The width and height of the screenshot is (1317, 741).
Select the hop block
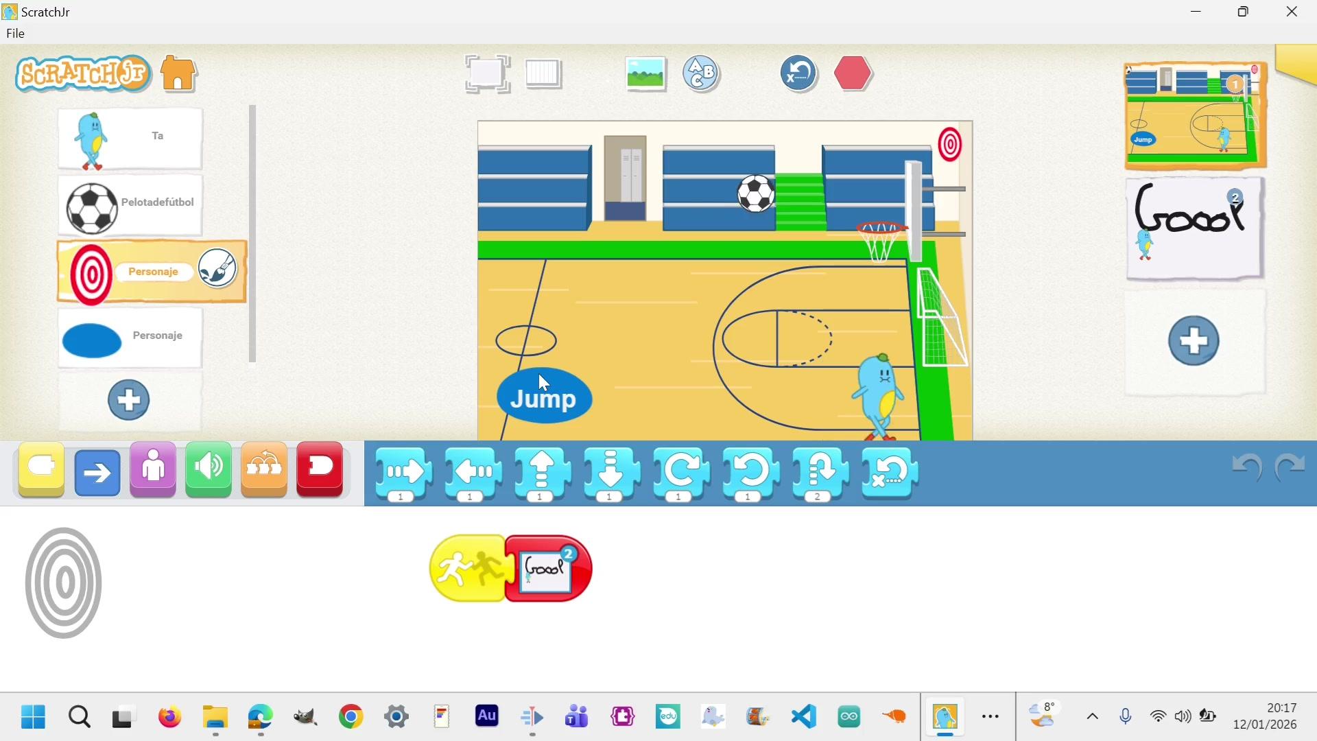click(x=820, y=472)
